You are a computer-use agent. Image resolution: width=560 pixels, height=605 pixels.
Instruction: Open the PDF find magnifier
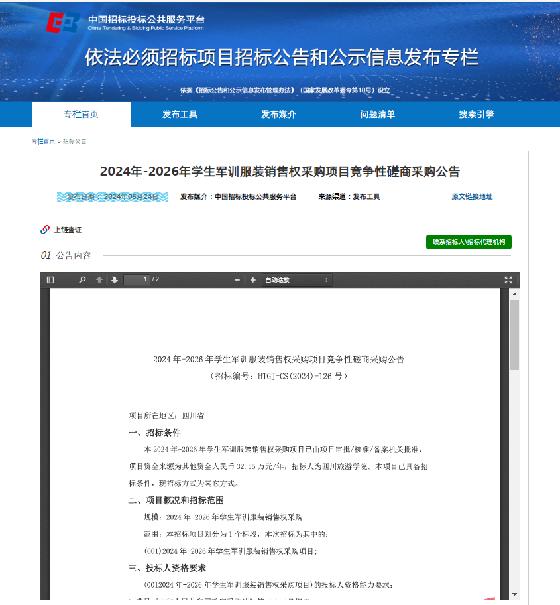(82, 280)
